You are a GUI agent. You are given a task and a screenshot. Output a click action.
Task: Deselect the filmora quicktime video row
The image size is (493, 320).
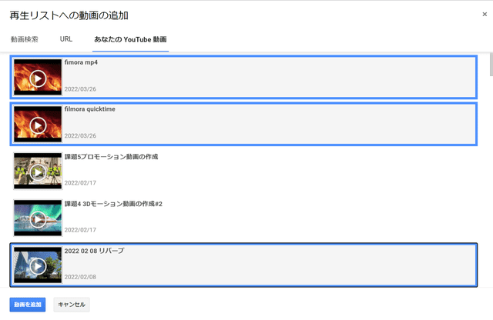243,124
